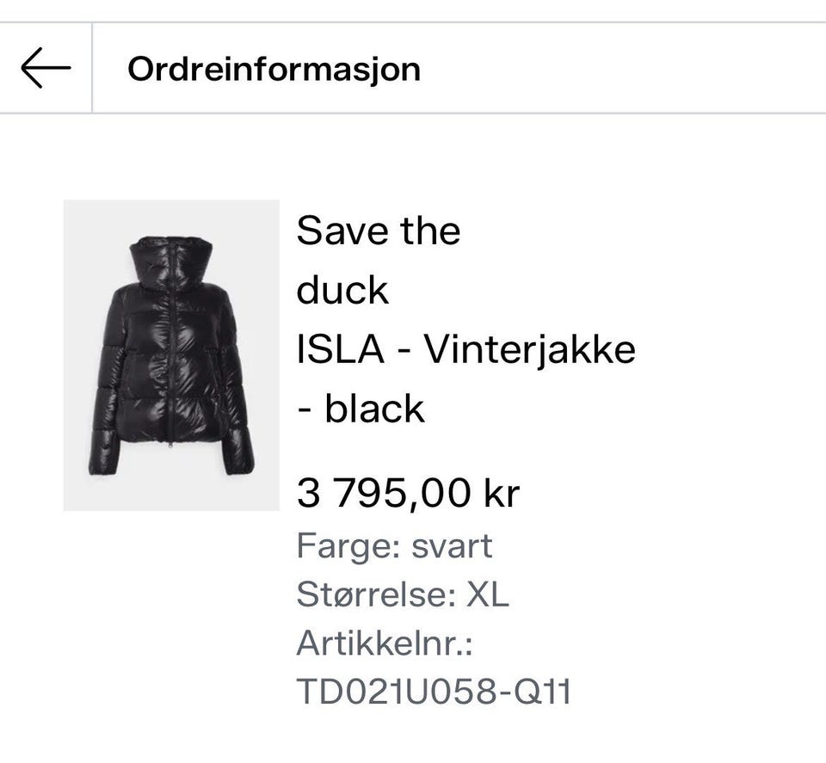Viewport: 826px width, 763px height.
Task: Click the jacket's front zipper in the photo
Action: click(x=173, y=361)
